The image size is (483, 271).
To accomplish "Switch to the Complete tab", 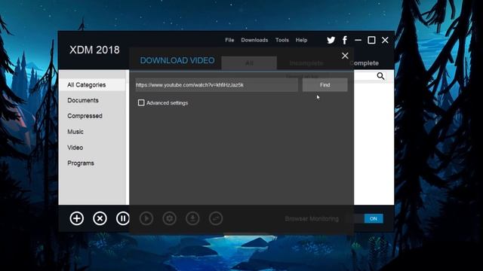I will 364,63.
